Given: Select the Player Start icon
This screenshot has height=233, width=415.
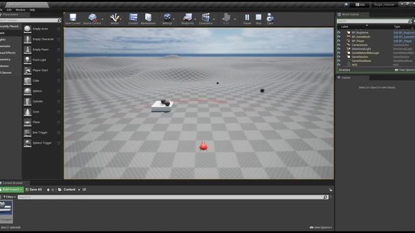Looking at the screenshot, I should click(27, 71).
